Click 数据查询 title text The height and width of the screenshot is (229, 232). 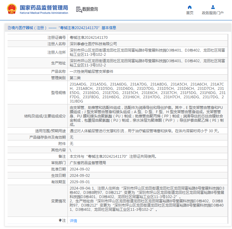[90, 9]
